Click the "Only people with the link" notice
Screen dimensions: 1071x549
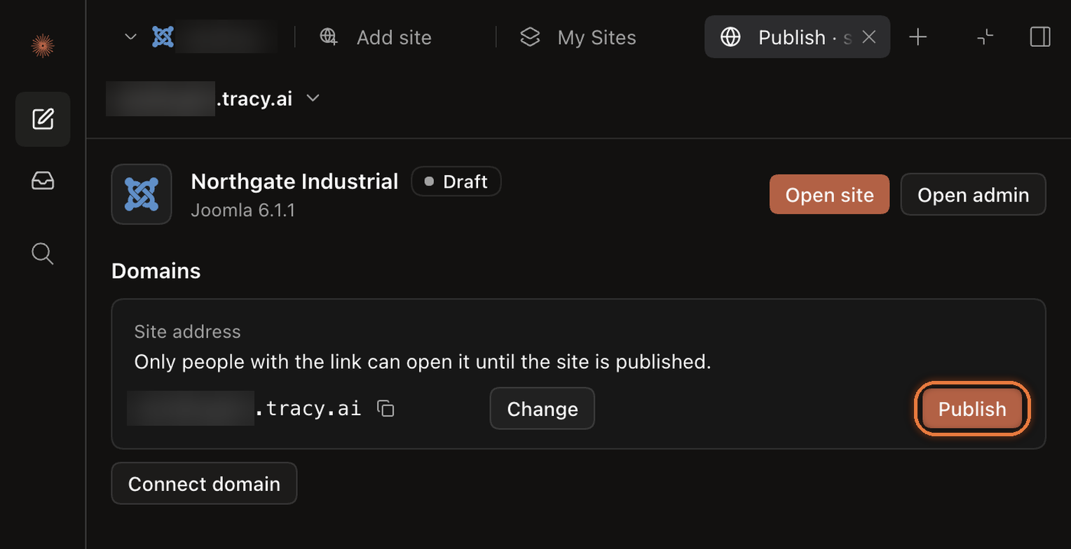423,363
